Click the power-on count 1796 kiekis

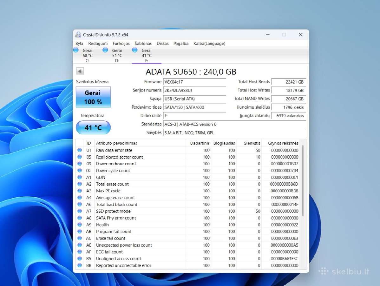(289, 107)
